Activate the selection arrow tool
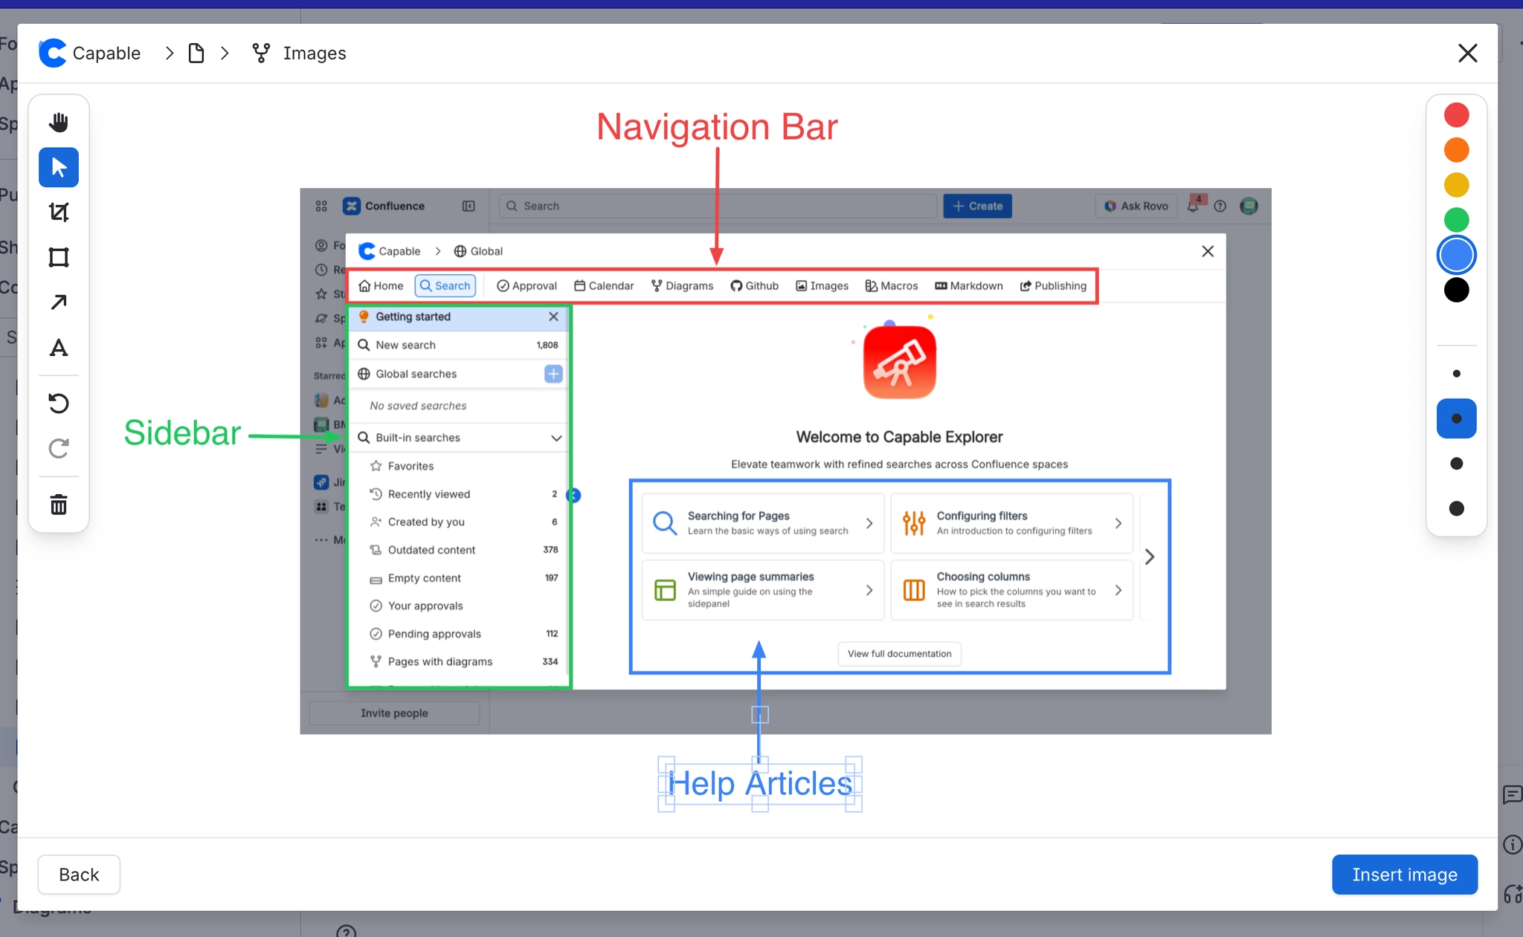The height and width of the screenshot is (937, 1523). point(59,167)
